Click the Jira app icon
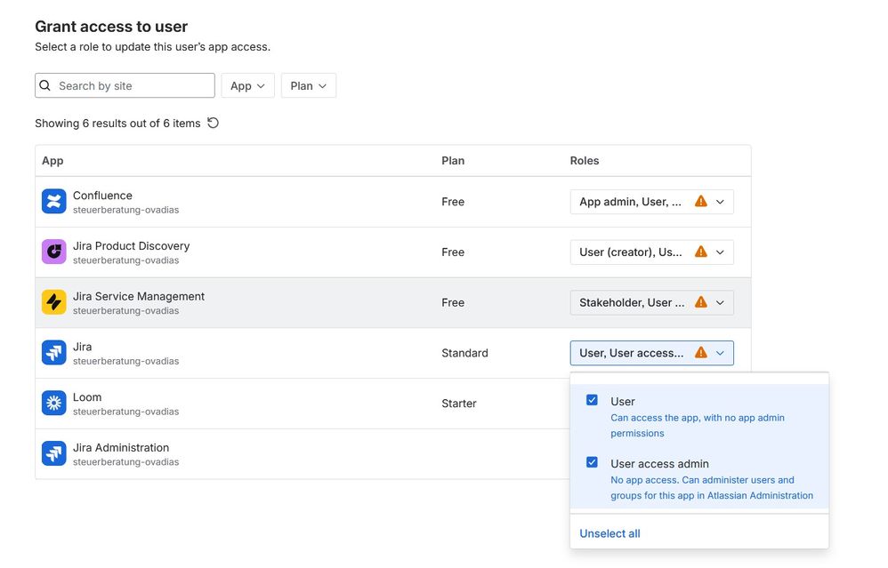 tap(54, 353)
